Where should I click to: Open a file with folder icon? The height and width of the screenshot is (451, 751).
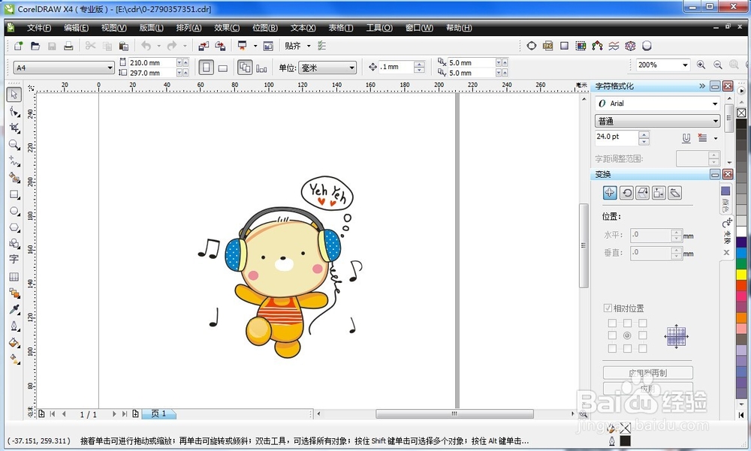35,46
